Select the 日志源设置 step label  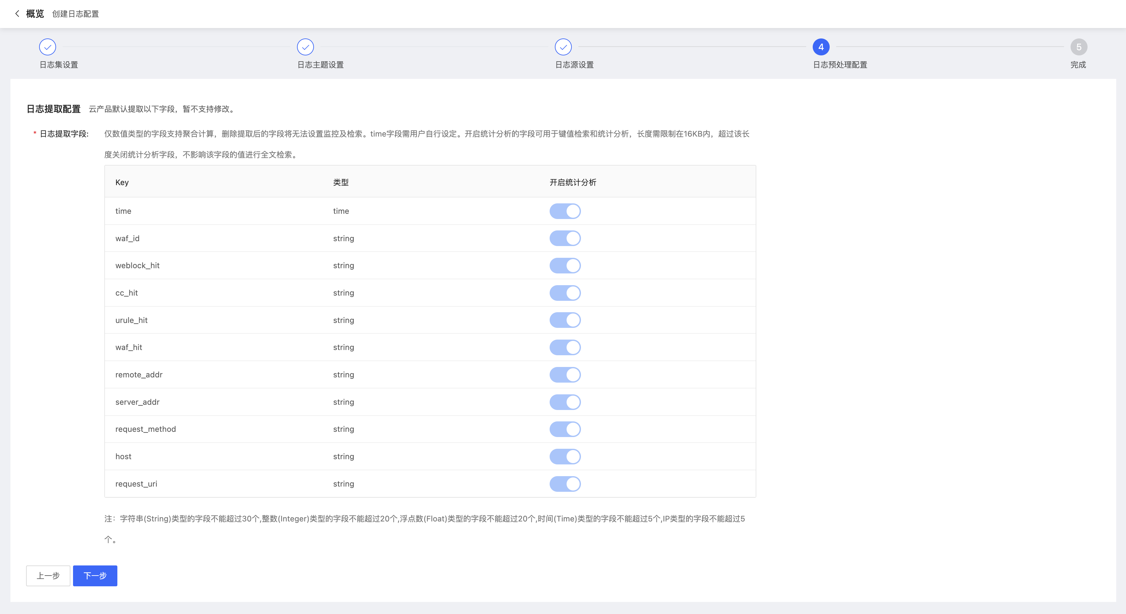[x=574, y=65]
